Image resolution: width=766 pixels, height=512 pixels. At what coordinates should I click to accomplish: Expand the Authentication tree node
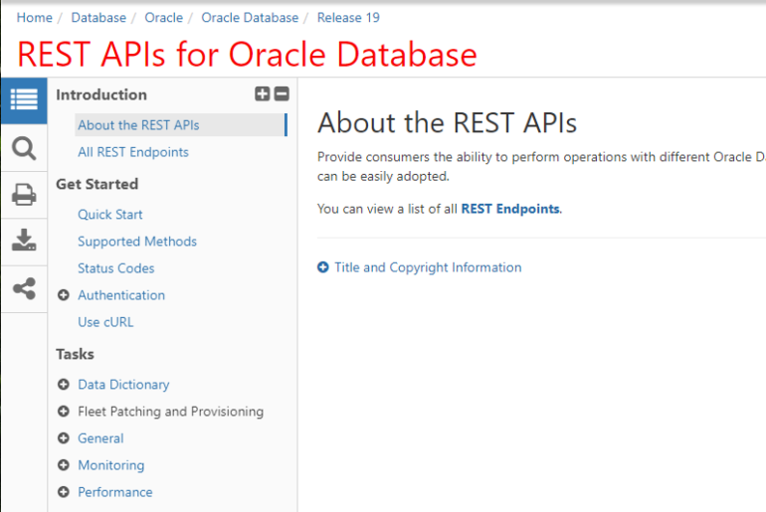[x=63, y=295]
